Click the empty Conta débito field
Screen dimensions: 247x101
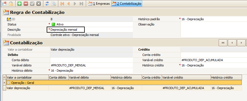[x=91, y=60]
